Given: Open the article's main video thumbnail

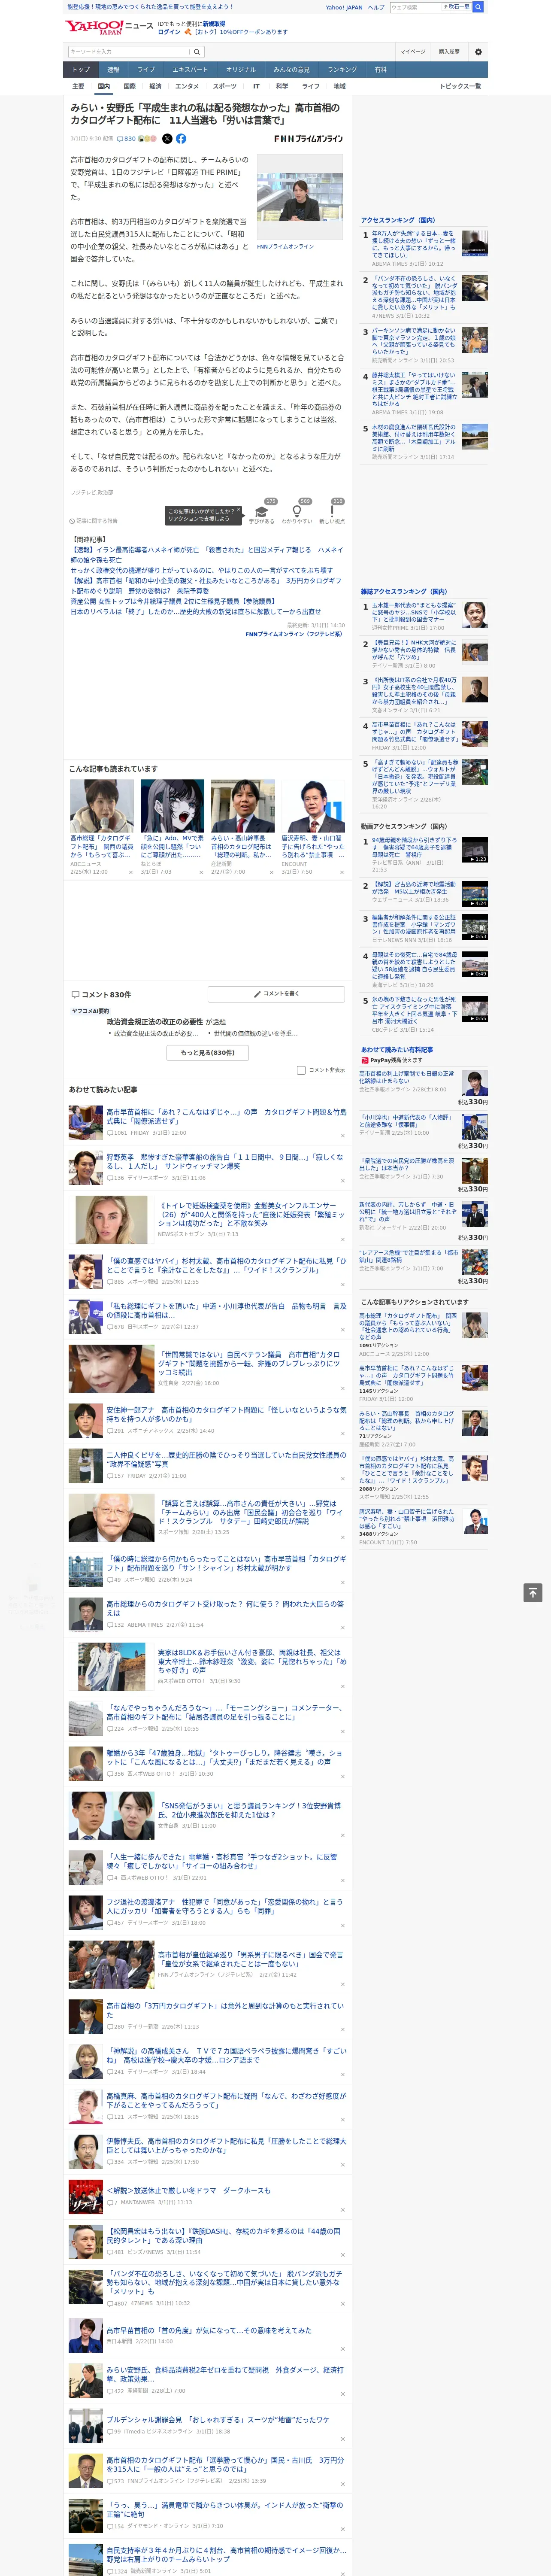Looking at the screenshot, I should pos(299,198).
